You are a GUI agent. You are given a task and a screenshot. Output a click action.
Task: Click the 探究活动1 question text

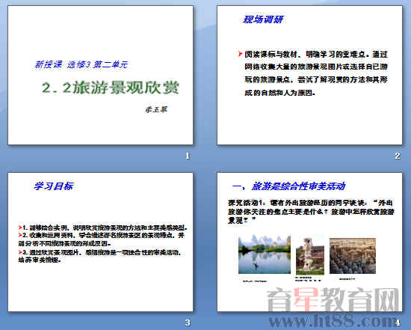tap(311, 211)
